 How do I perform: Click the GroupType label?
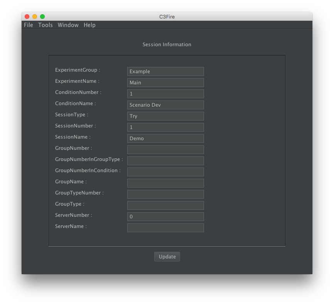click(x=70, y=204)
